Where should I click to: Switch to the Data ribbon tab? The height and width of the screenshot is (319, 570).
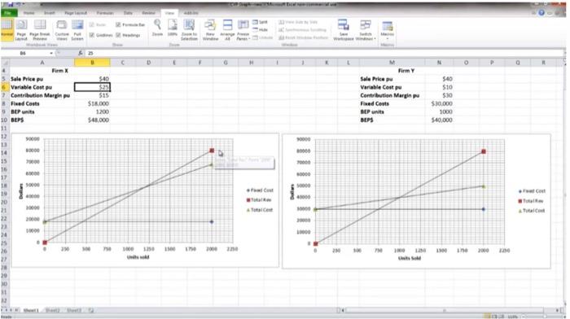tap(128, 13)
